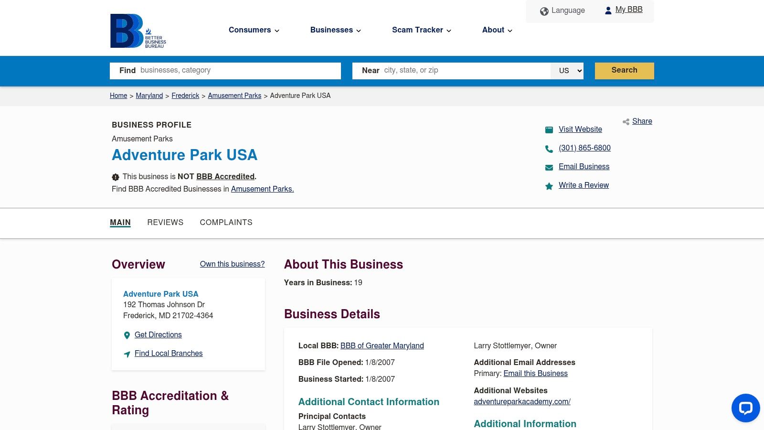Click the Get Directions link
Screen dimensions: 764x430
pyautogui.click(x=158, y=335)
